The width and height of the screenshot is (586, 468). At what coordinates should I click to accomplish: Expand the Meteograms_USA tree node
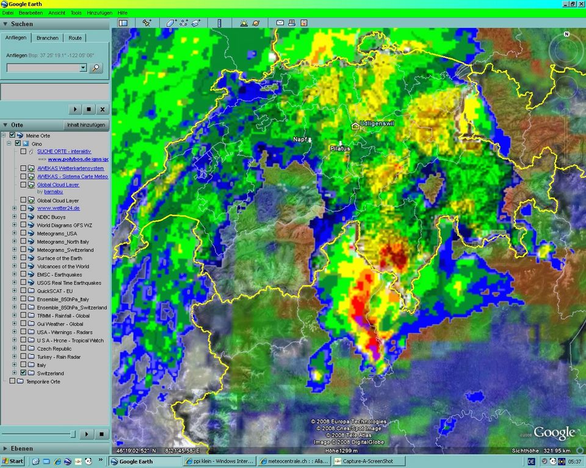click(15, 233)
